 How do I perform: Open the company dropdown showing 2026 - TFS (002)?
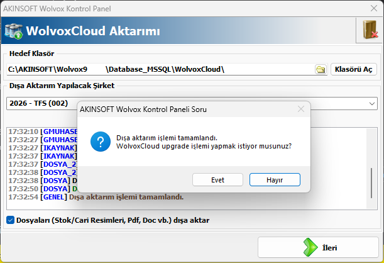click(192, 103)
